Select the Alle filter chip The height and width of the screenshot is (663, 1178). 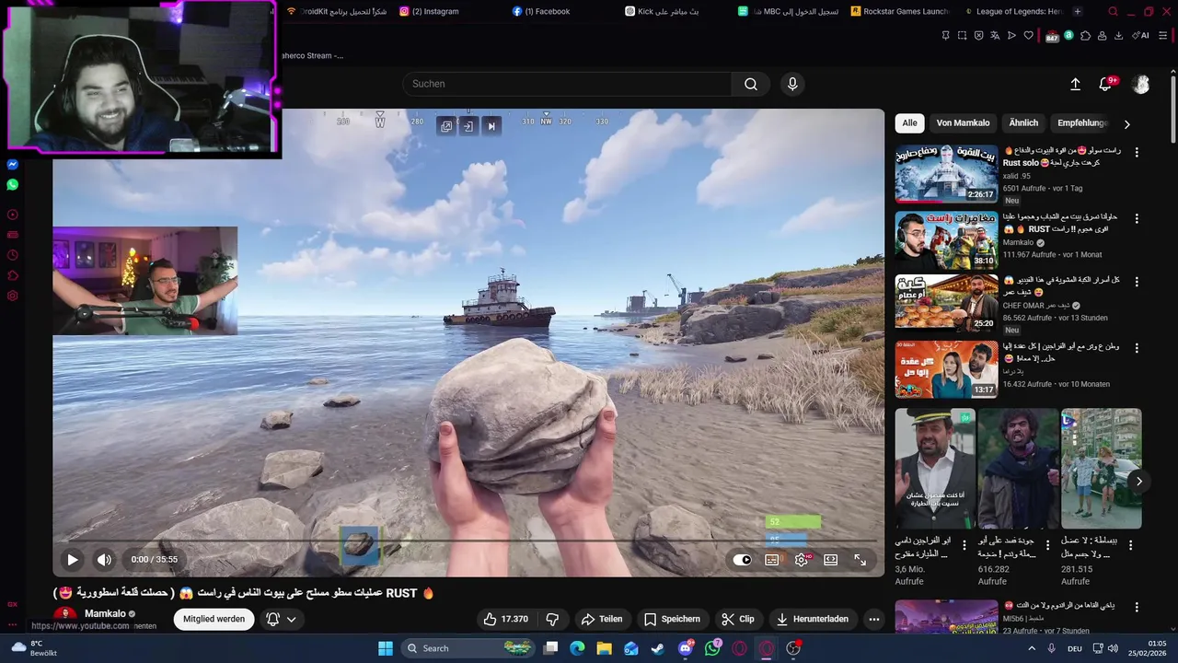909,123
